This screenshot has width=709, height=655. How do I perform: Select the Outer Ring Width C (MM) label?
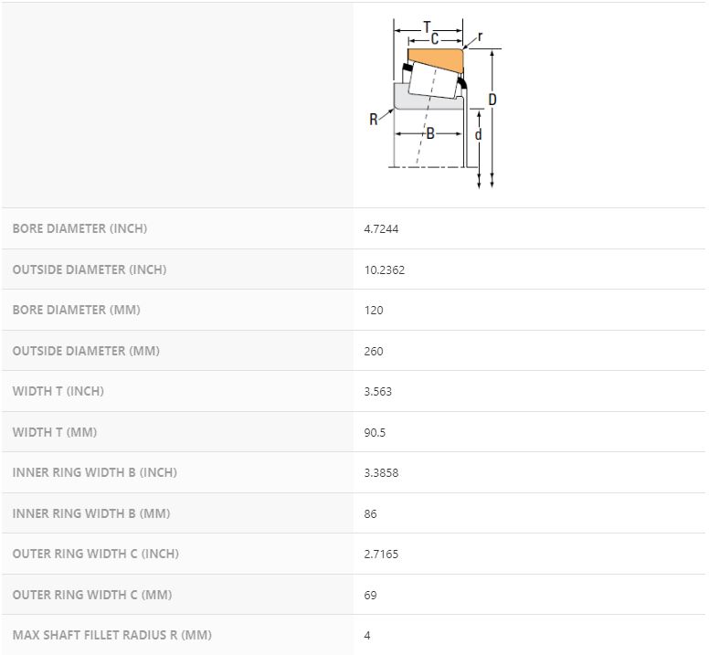tap(92, 595)
